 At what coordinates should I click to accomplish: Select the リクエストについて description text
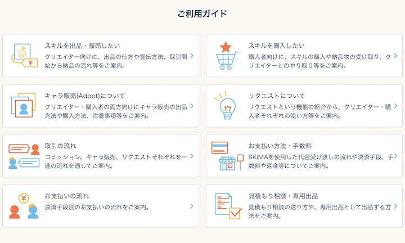click(319, 111)
